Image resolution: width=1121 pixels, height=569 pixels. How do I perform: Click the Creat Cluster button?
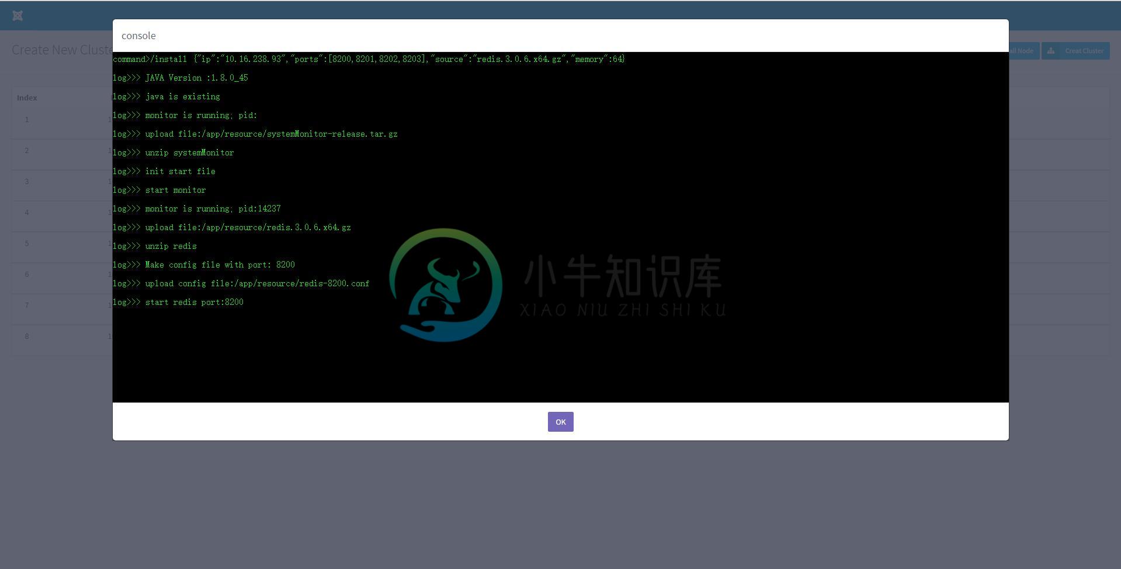click(1075, 51)
